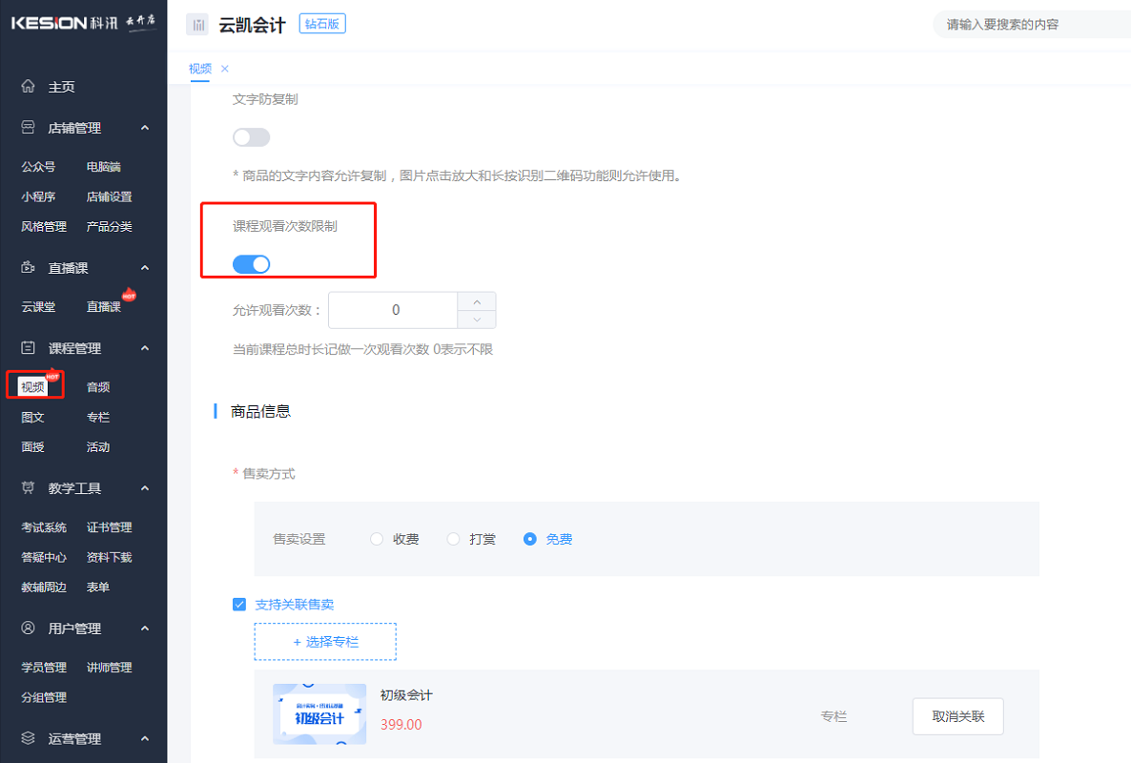
Task: Collapse the 教学工具 section arrow
Action: point(145,488)
